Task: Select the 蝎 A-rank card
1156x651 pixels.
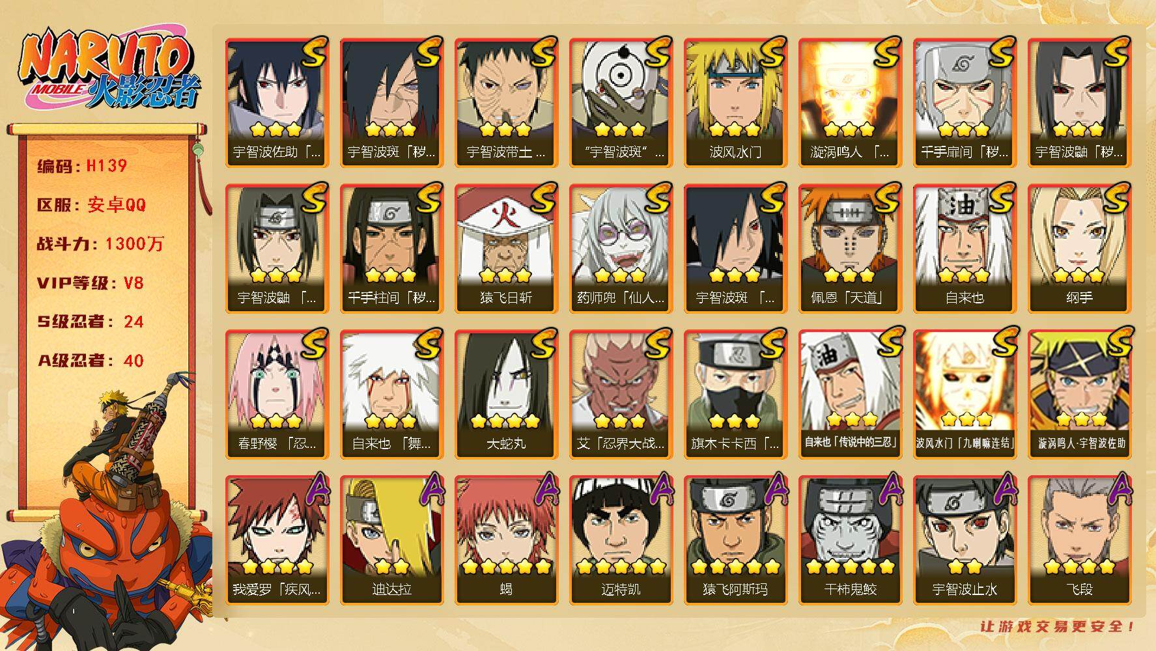Action: pyautogui.click(x=506, y=540)
